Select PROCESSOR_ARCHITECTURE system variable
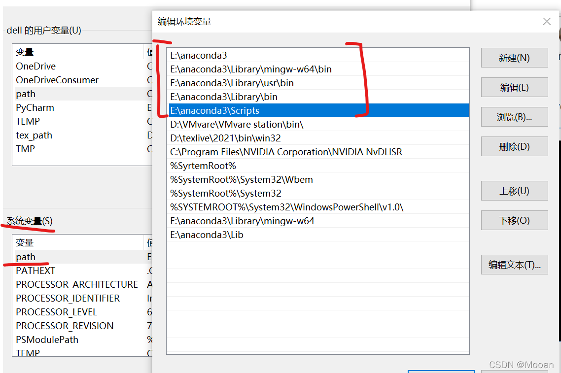Viewport: 561px width, 373px height. pos(82,284)
